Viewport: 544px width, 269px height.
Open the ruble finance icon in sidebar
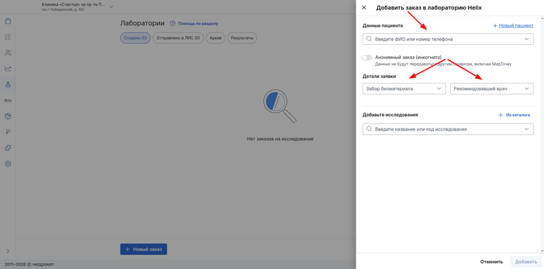[7, 132]
